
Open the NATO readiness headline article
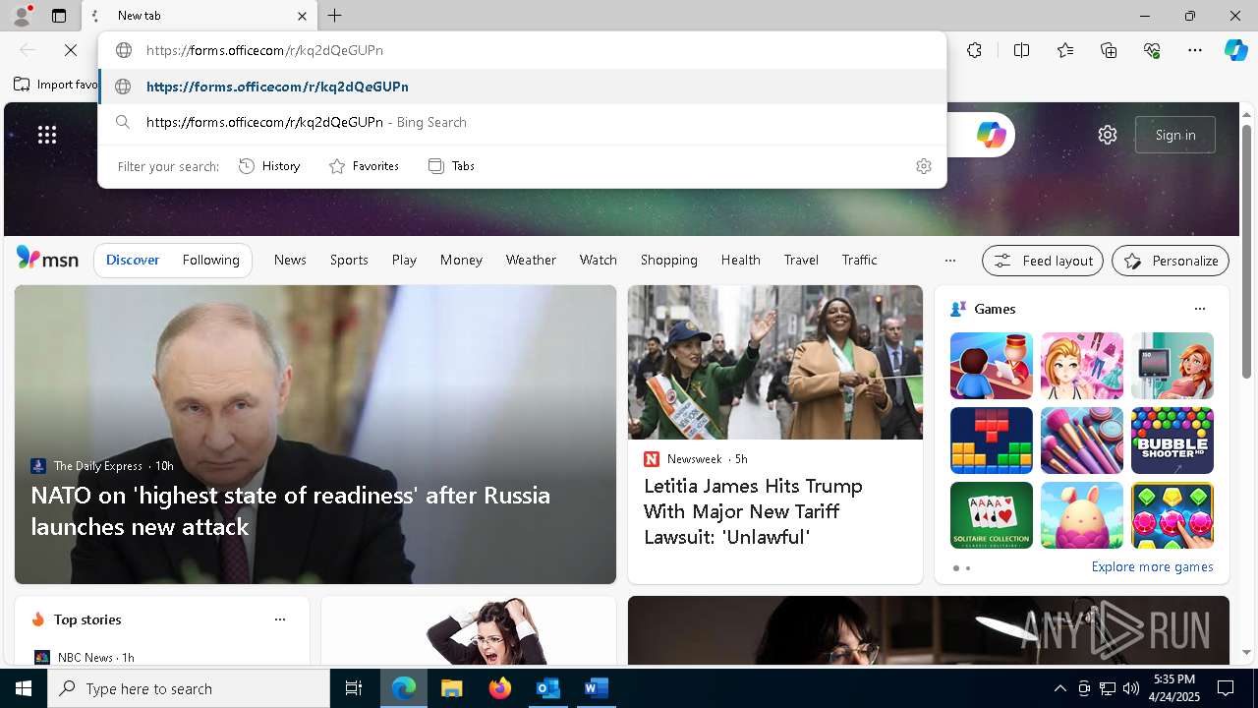(291, 510)
